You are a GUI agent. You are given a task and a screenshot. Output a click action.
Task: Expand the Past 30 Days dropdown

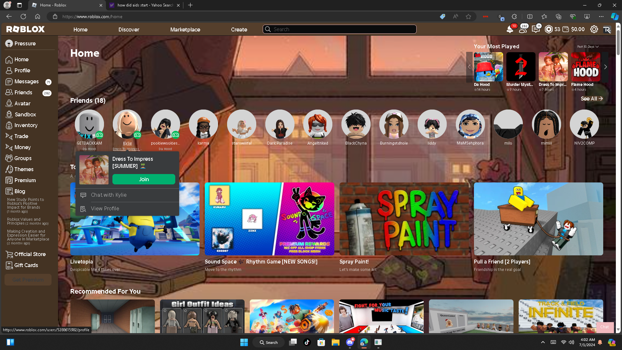point(588,47)
